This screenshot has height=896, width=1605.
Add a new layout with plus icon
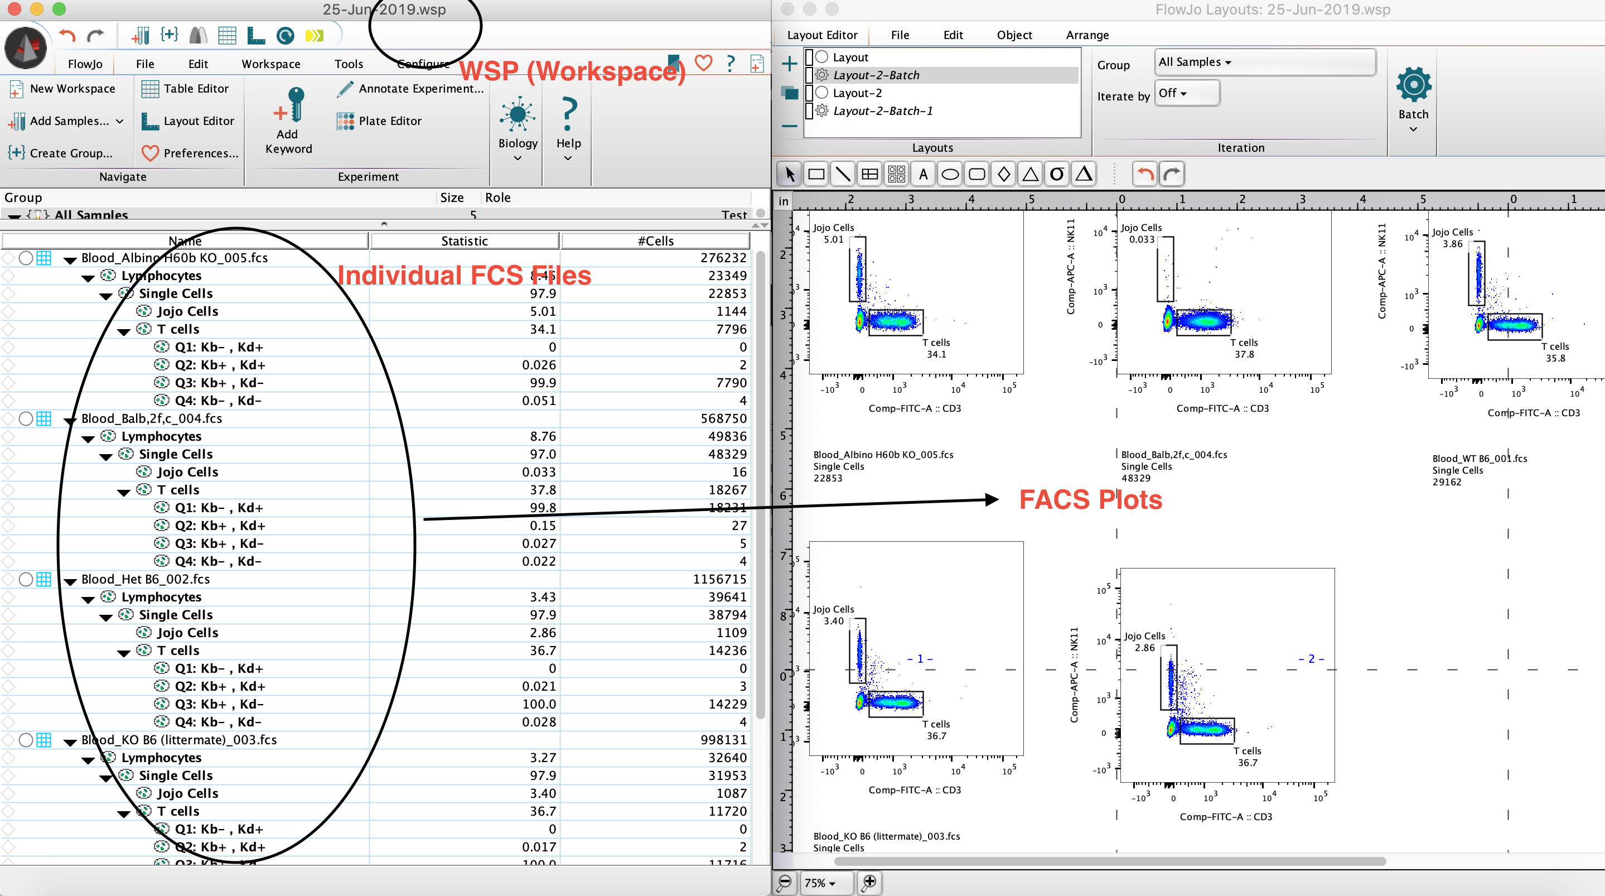[789, 63]
